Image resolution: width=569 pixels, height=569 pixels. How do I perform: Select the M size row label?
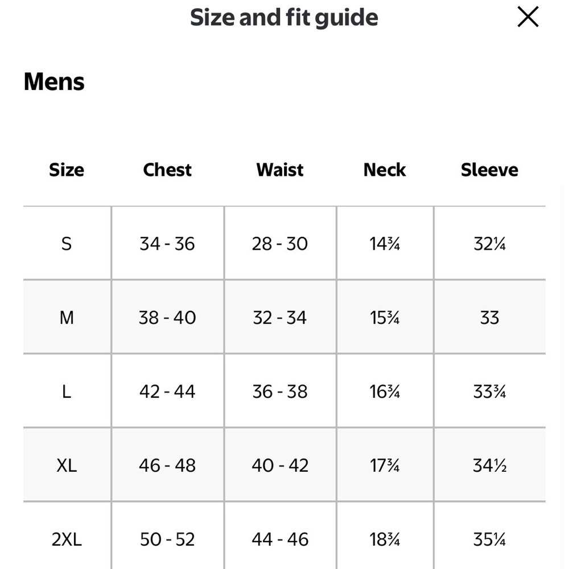pyautogui.click(x=67, y=318)
